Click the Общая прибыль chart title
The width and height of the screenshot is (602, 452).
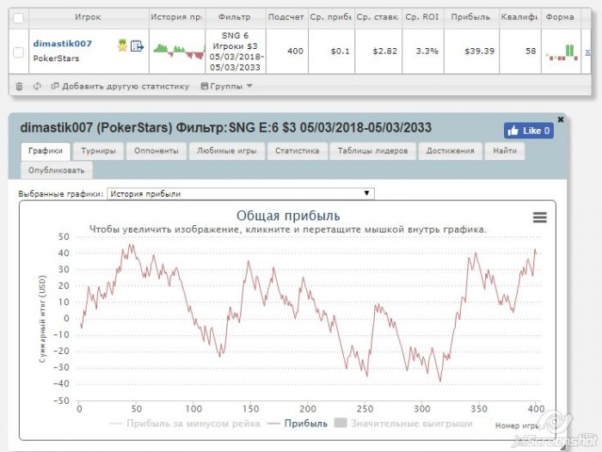[x=288, y=216]
